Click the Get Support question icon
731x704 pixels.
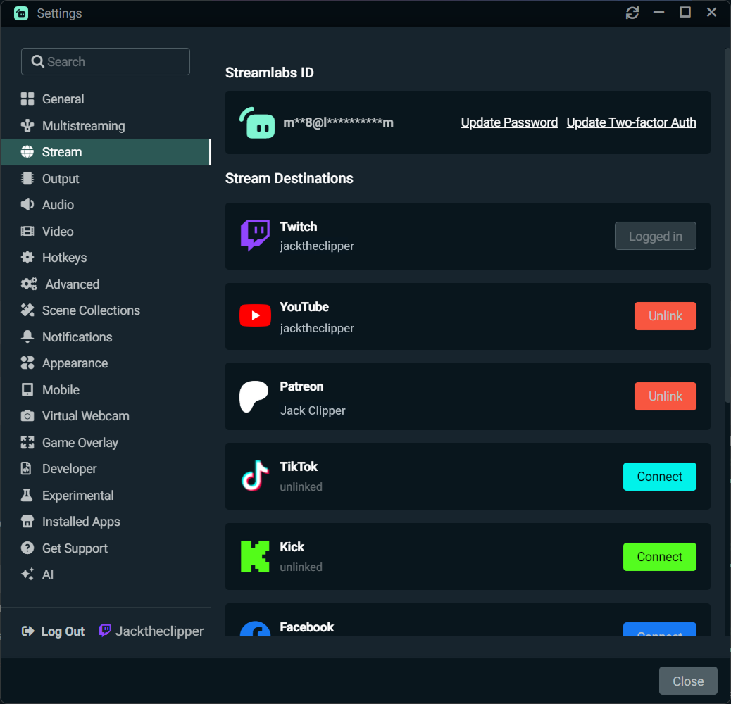coord(27,548)
